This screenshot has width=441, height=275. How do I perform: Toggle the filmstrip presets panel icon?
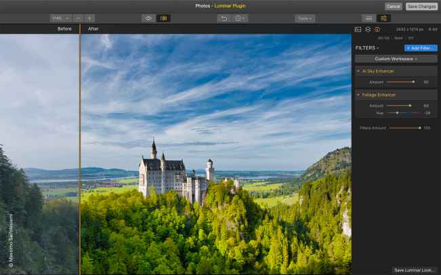[x=368, y=18]
